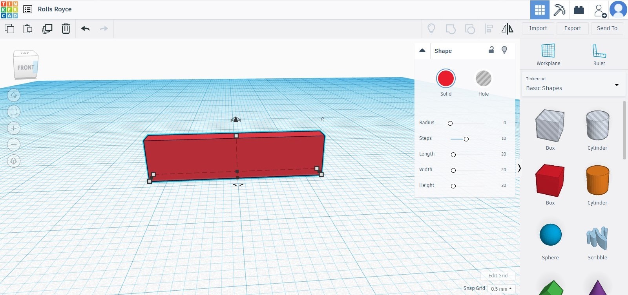The height and width of the screenshot is (295, 628).
Task: Hide selected shape via Shape panel lightbulb
Action: (504, 50)
